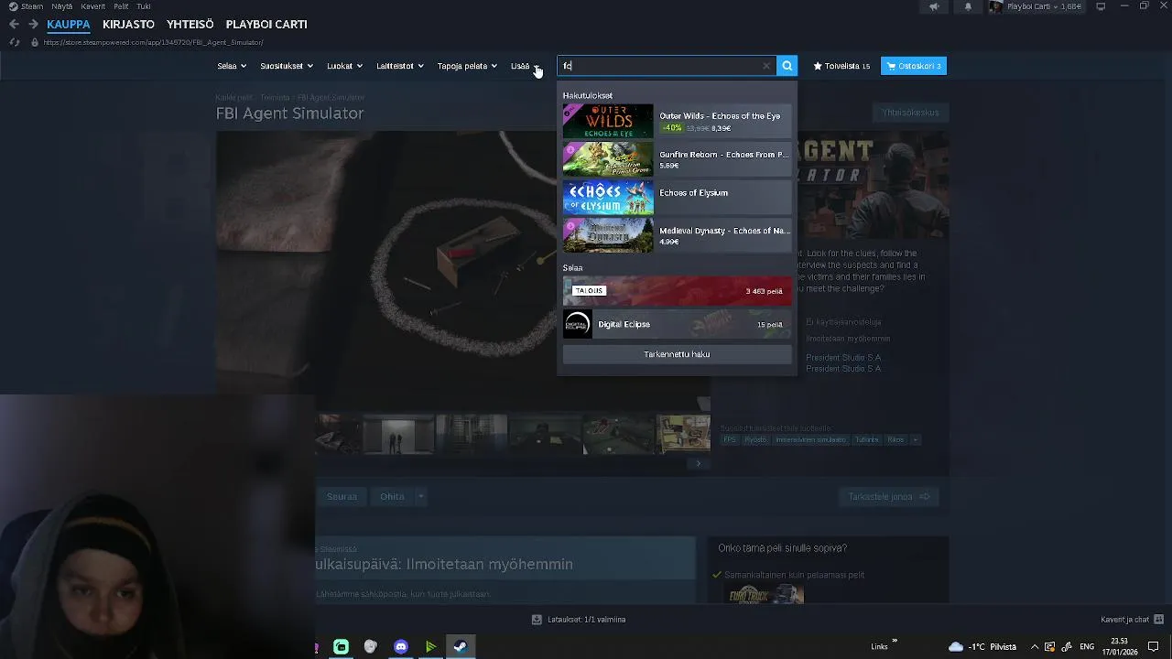Select the two-people screenshot thumbnail
This screenshot has width=1172, height=659.
(397, 435)
